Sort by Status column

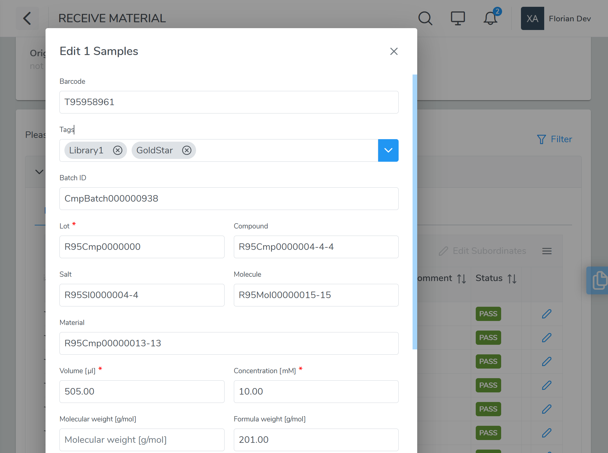coord(512,279)
